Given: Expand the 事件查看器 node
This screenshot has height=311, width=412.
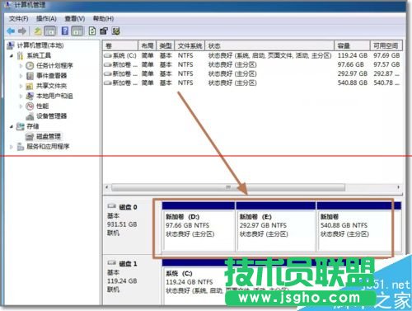Looking at the screenshot, I should [21, 76].
